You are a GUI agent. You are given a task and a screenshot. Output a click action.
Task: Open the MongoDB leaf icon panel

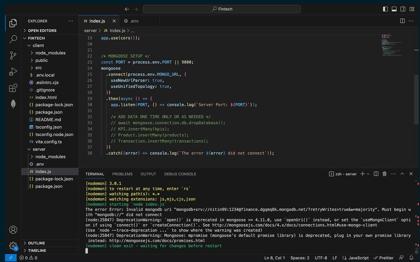13,104
